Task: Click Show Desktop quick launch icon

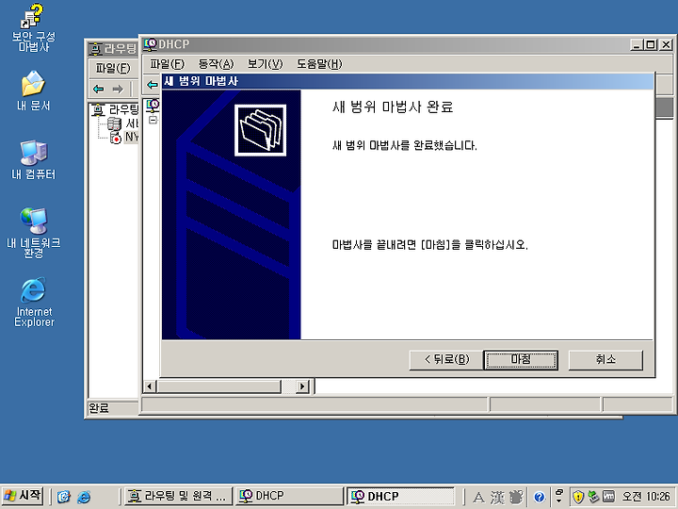Action: [x=64, y=497]
